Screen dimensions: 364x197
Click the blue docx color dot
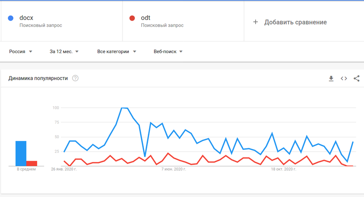click(11, 18)
